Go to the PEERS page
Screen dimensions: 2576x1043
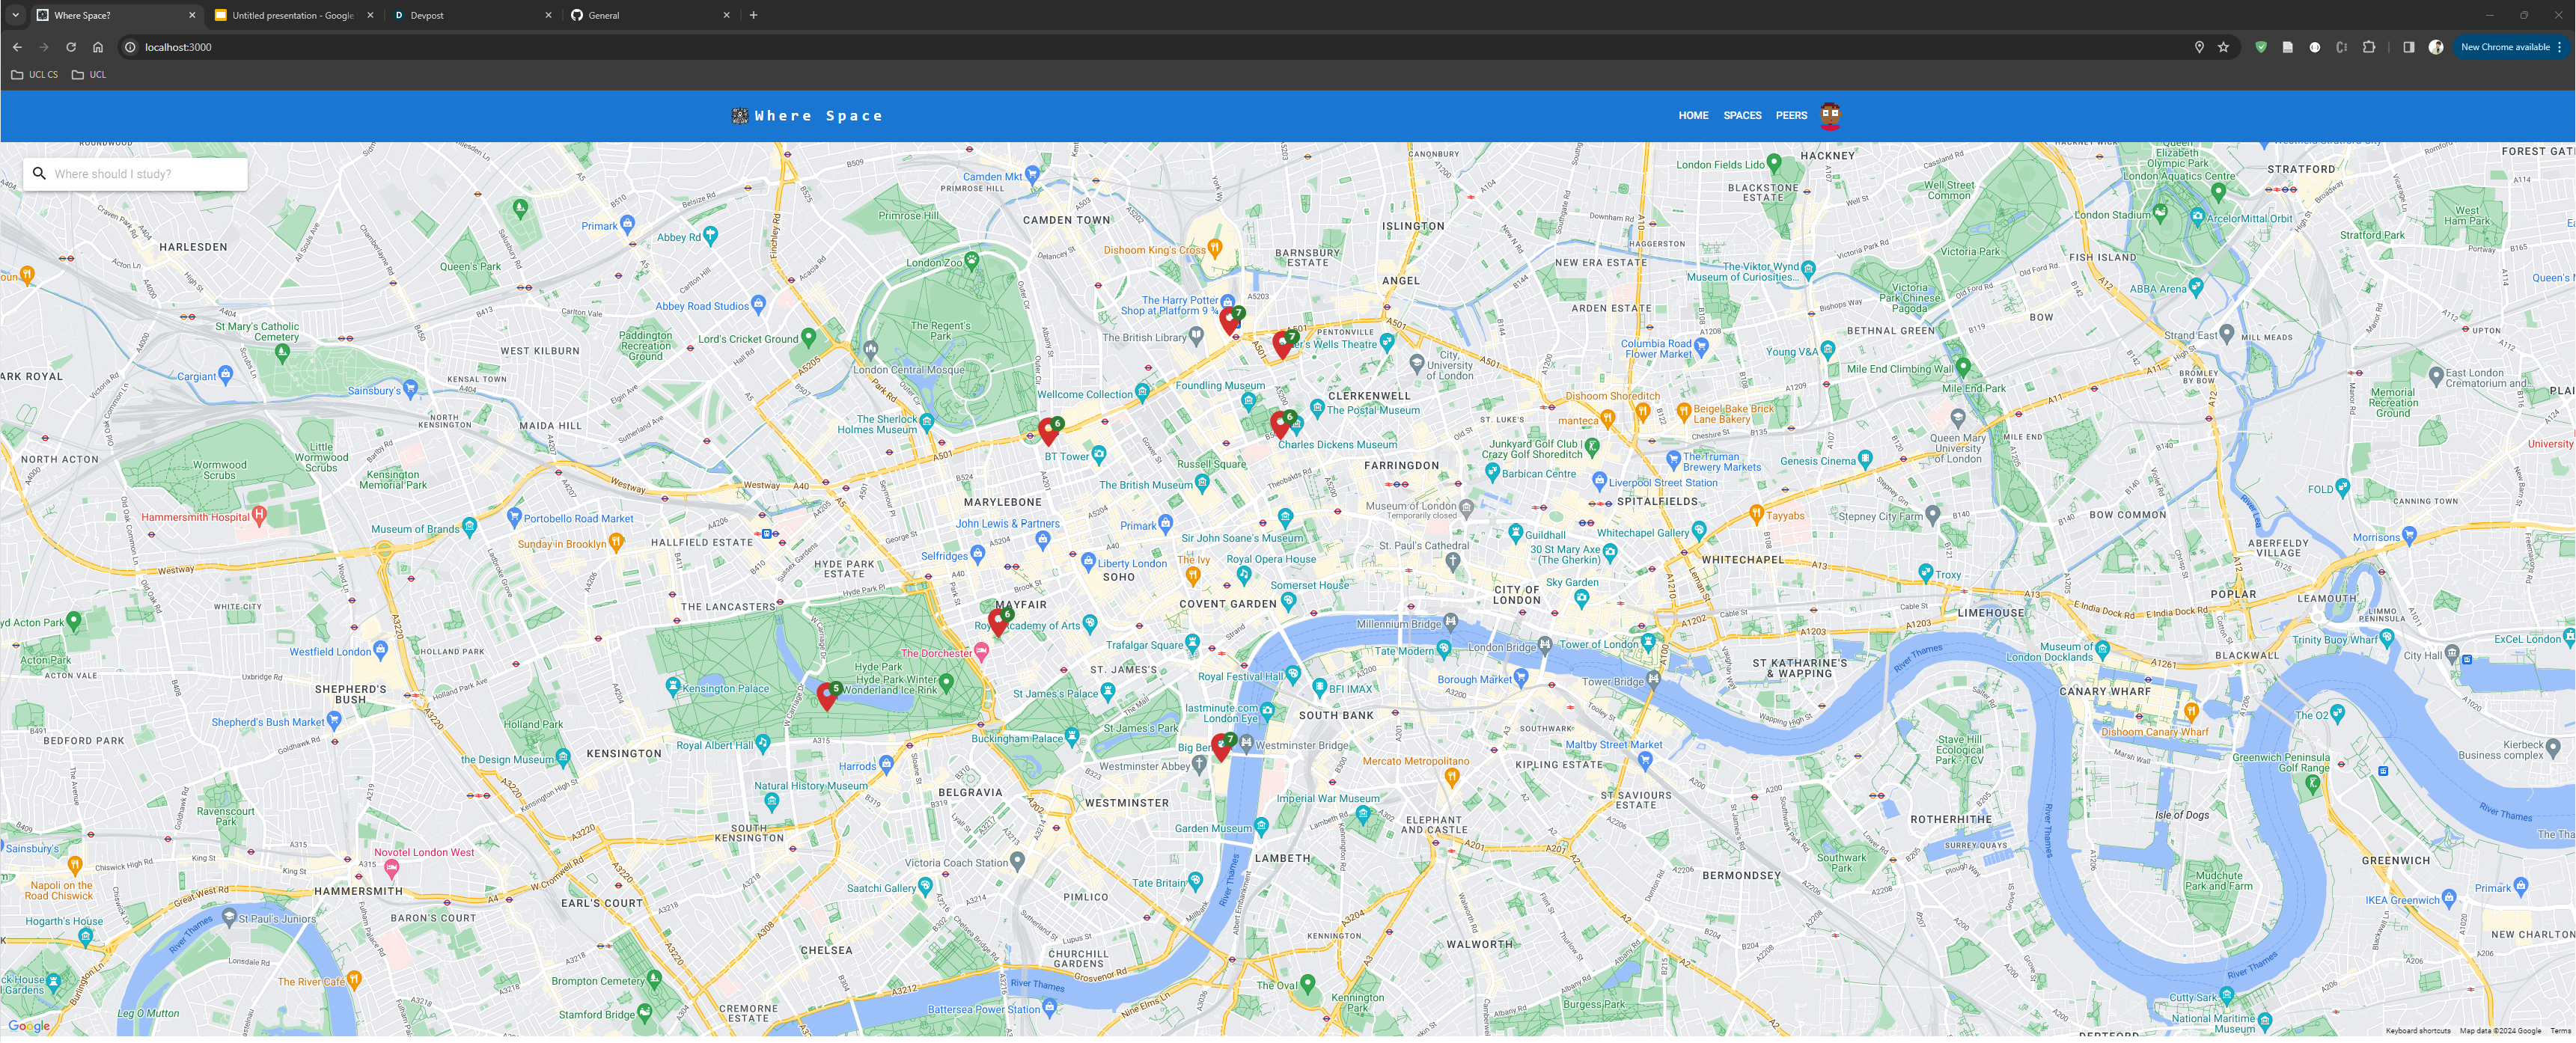(1790, 116)
